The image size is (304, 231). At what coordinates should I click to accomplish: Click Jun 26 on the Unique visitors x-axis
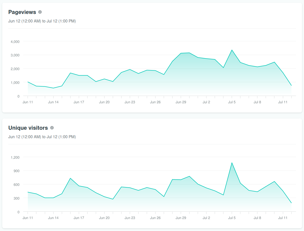point(155,218)
